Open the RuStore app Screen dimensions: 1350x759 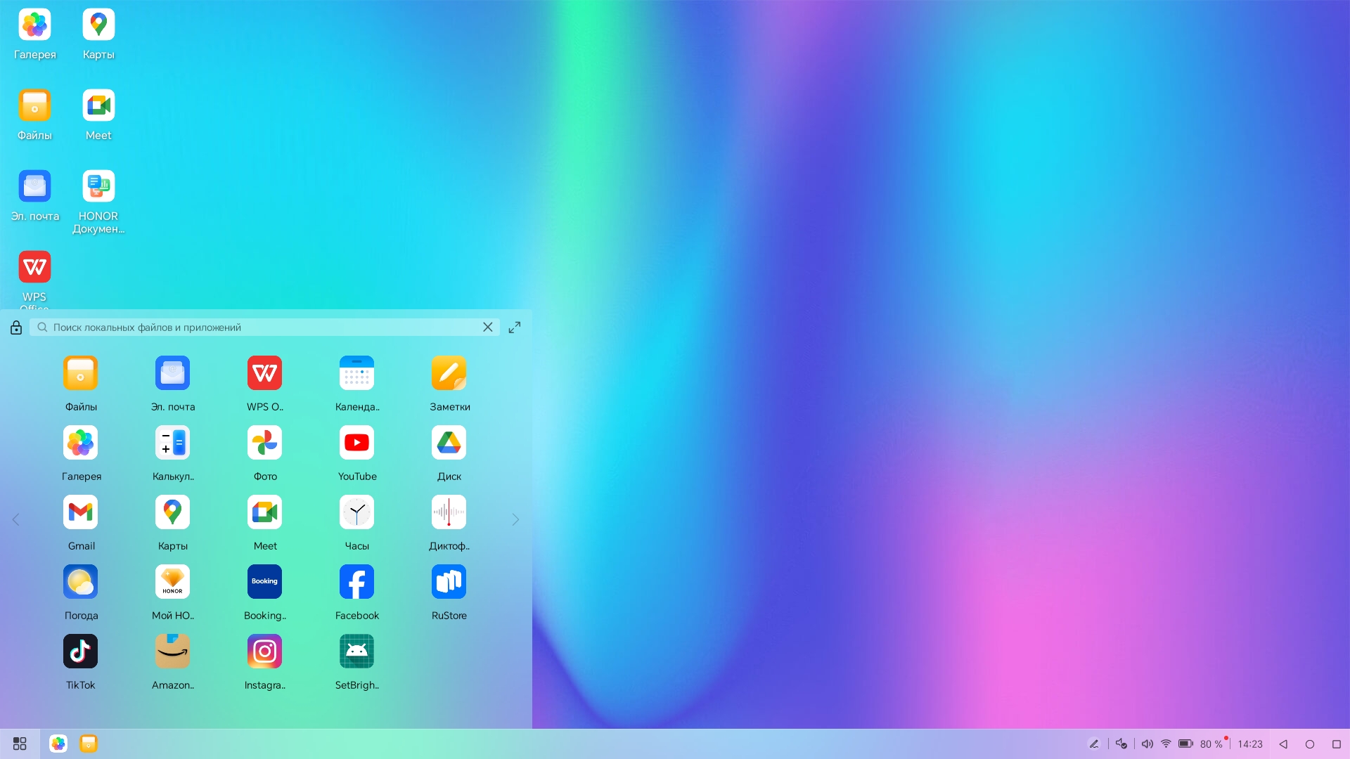click(x=449, y=583)
